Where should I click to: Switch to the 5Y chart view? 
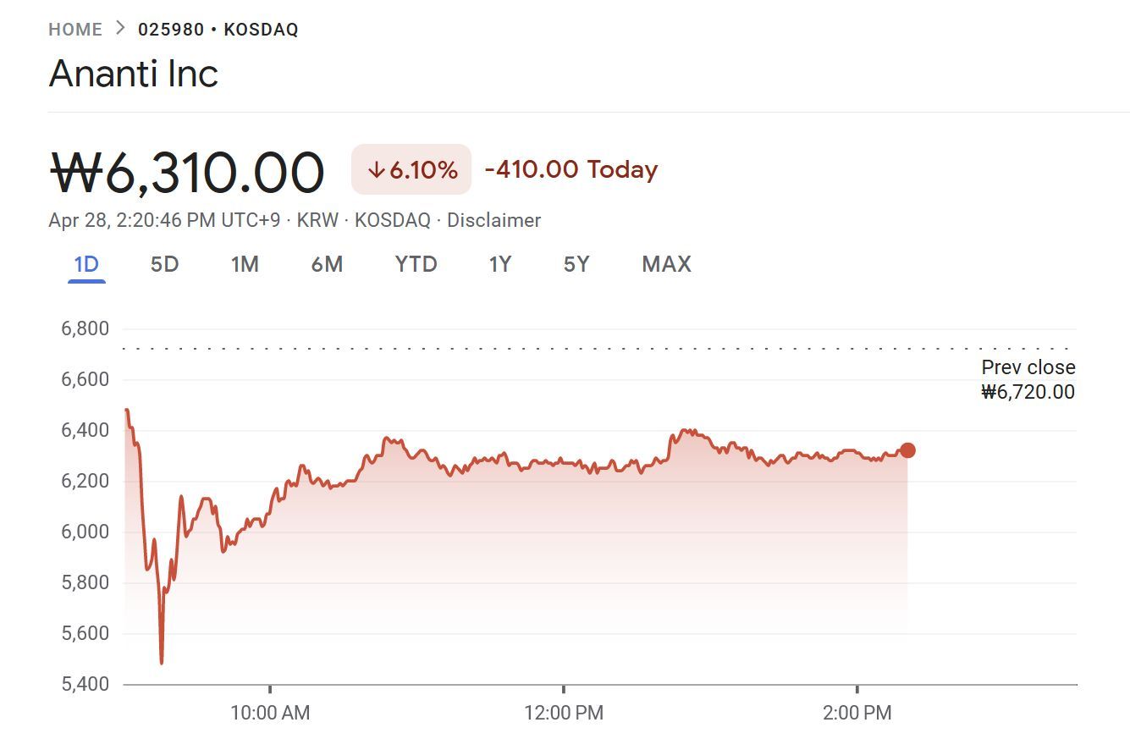[x=576, y=265]
